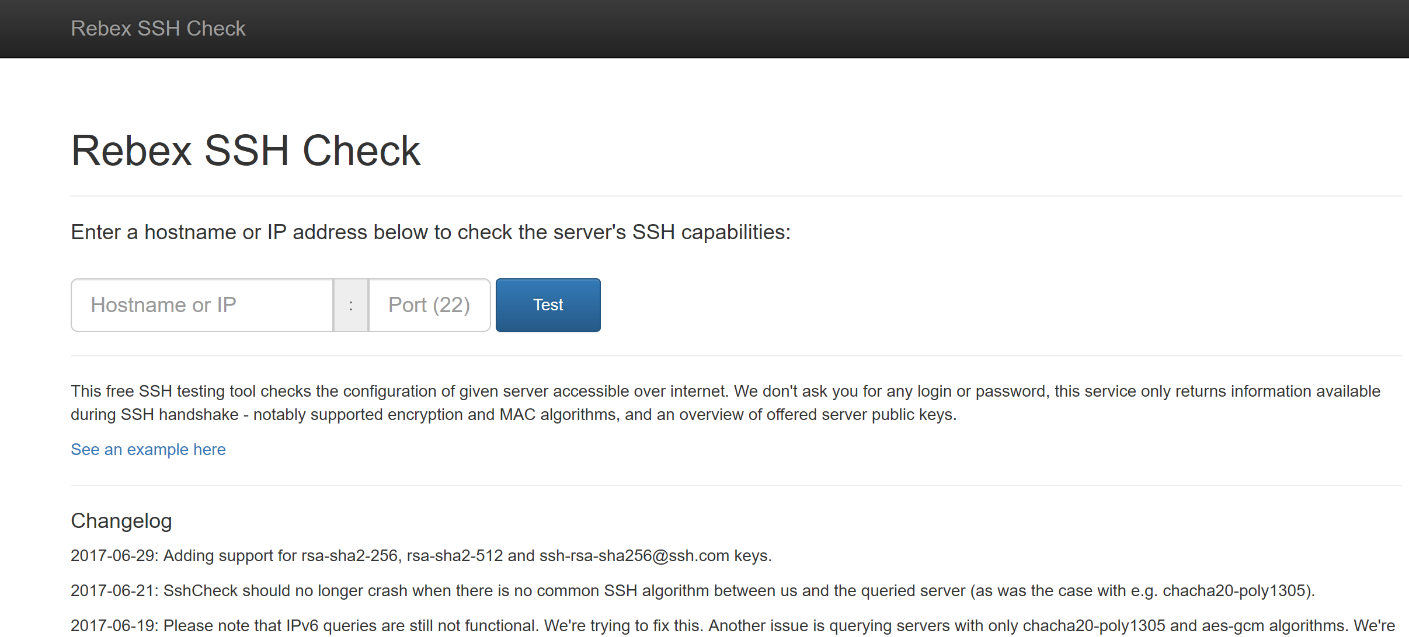The height and width of the screenshot is (637, 1409).
Task: Click the 2017-06-19 changelog date
Action: pos(113,626)
